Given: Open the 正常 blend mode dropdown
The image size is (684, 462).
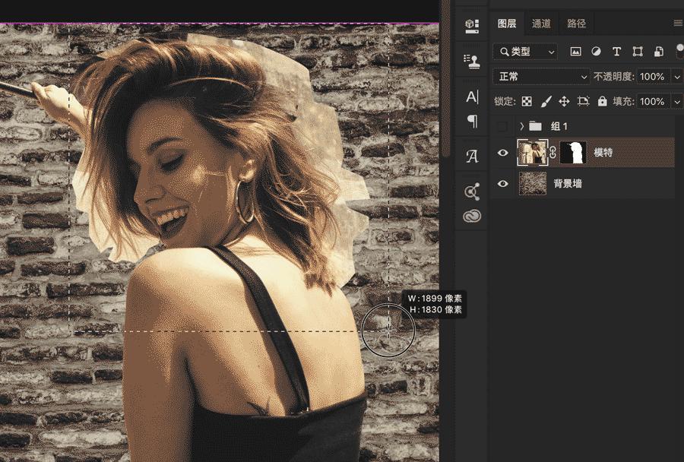Looking at the screenshot, I should [x=541, y=76].
